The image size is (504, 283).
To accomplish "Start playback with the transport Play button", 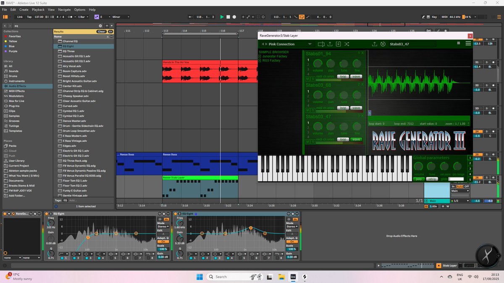I will [x=222, y=17].
